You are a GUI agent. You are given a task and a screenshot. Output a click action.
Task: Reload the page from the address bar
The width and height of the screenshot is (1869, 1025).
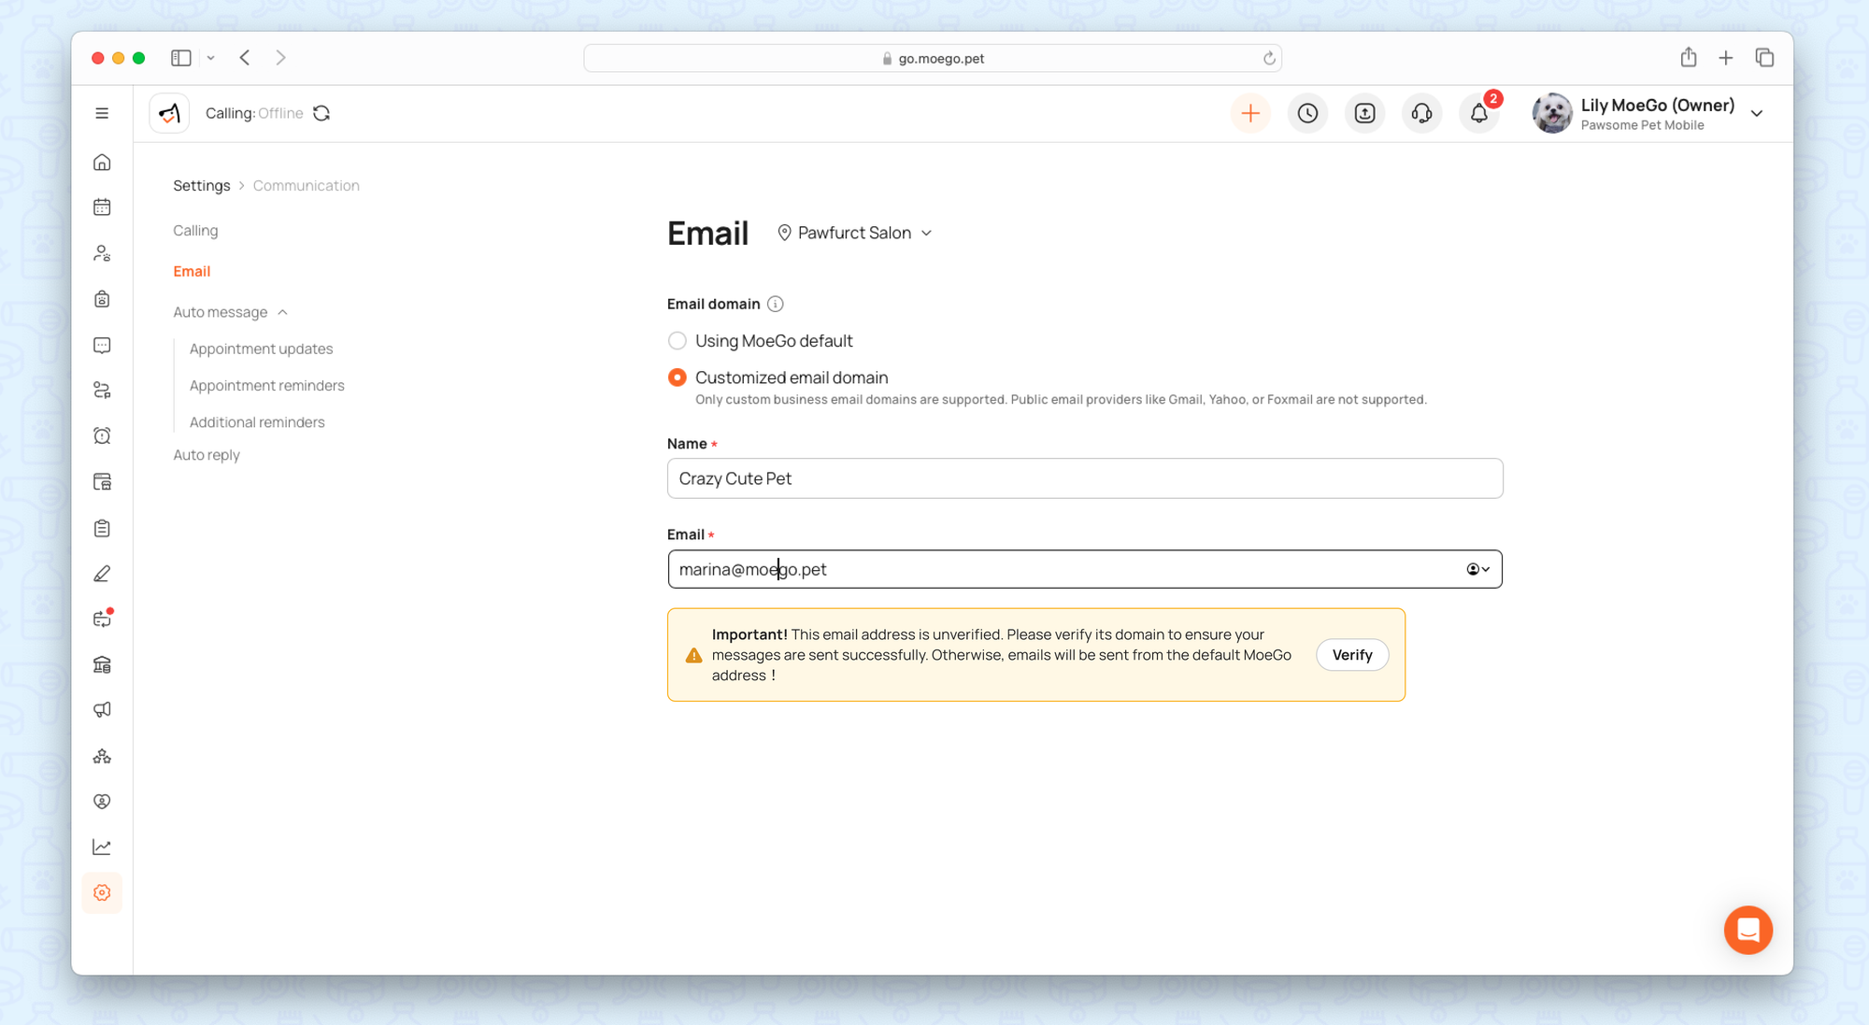coord(1269,58)
